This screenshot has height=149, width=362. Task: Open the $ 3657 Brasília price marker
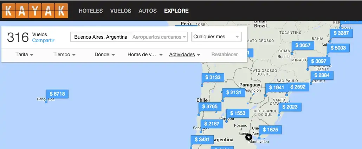click(x=303, y=45)
